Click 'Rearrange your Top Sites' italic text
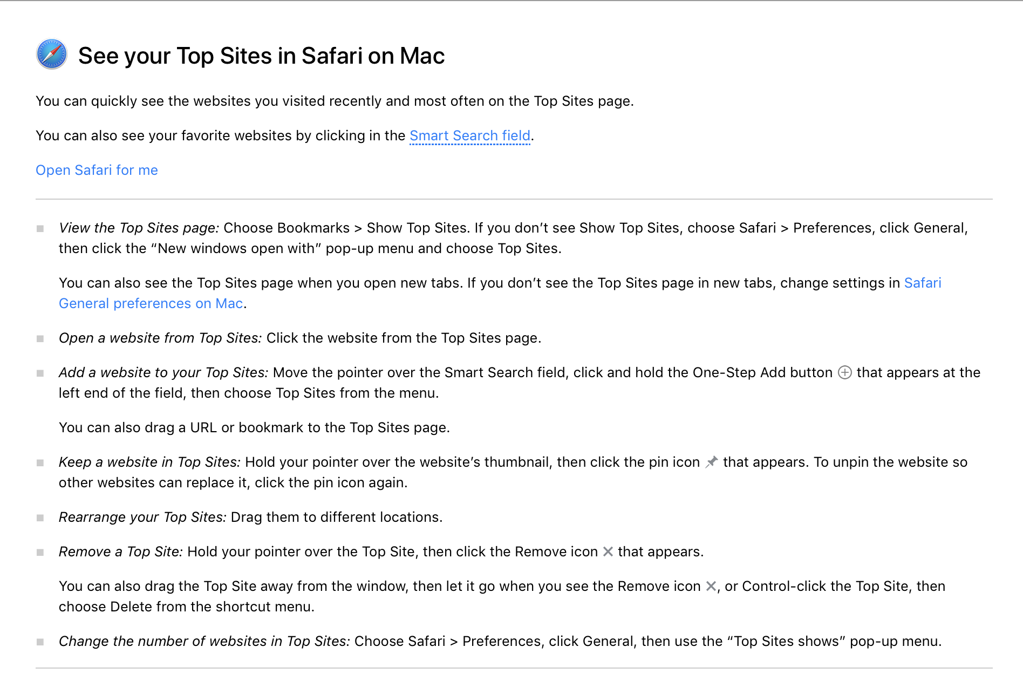 (x=142, y=517)
